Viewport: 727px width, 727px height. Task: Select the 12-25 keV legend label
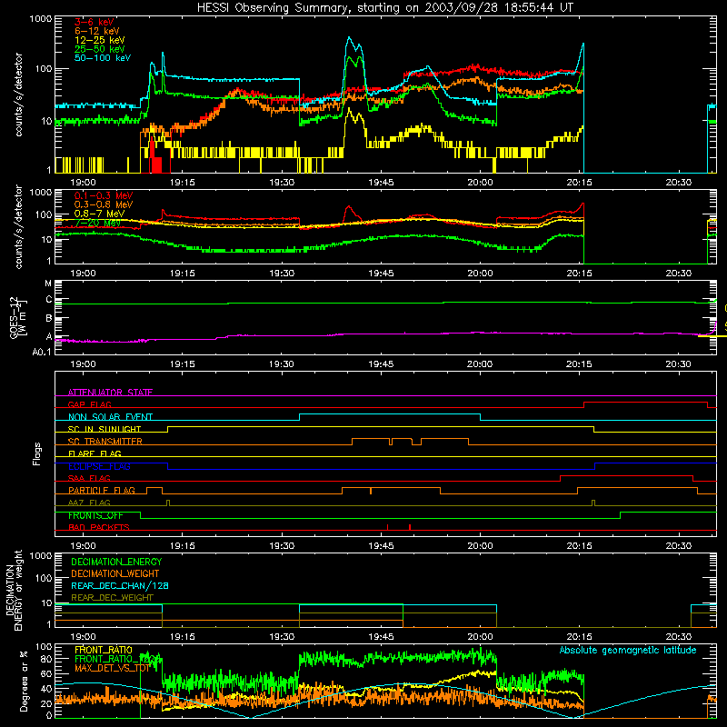(100, 40)
